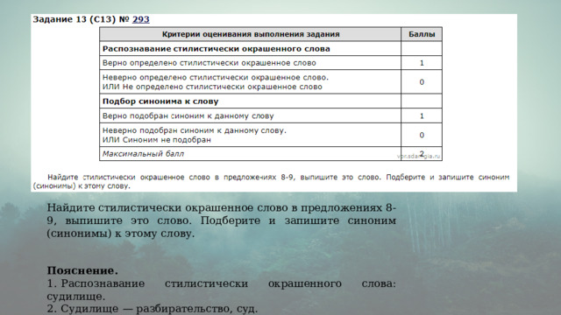Screen dimensions: 561x315
Task: Click score 0 beside 'Неверно подобран синоним'
Action: (422, 135)
